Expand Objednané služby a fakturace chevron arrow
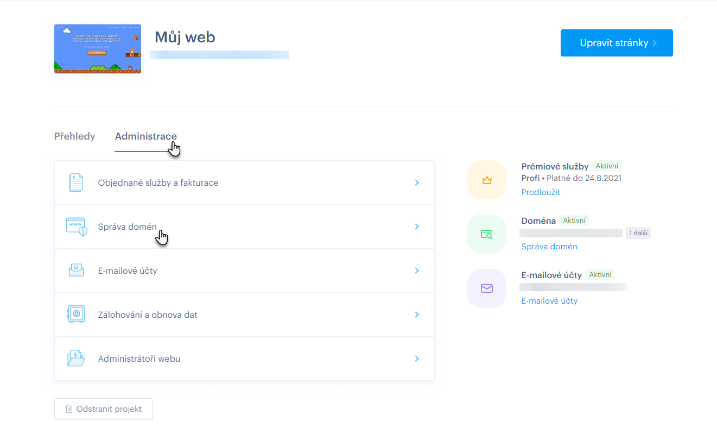This screenshot has height=446, width=717. pyautogui.click(x=417, y=183)
